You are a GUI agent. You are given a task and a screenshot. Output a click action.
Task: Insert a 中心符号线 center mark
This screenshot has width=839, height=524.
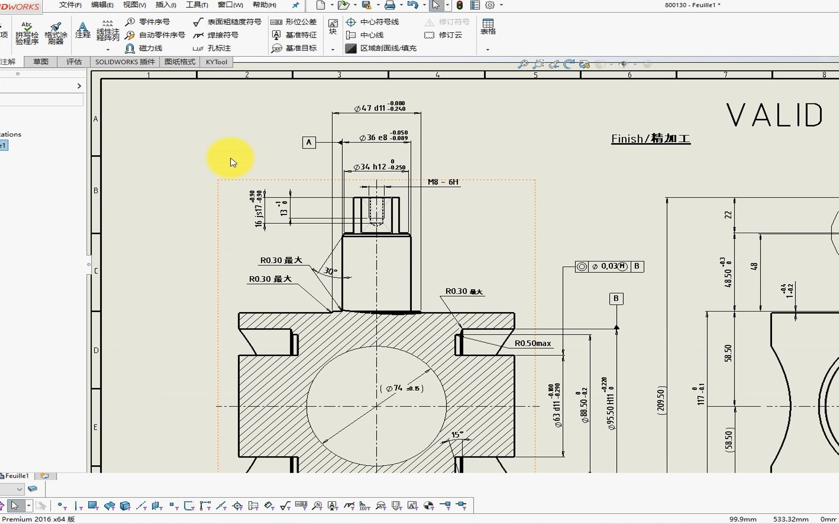[377, 22]
